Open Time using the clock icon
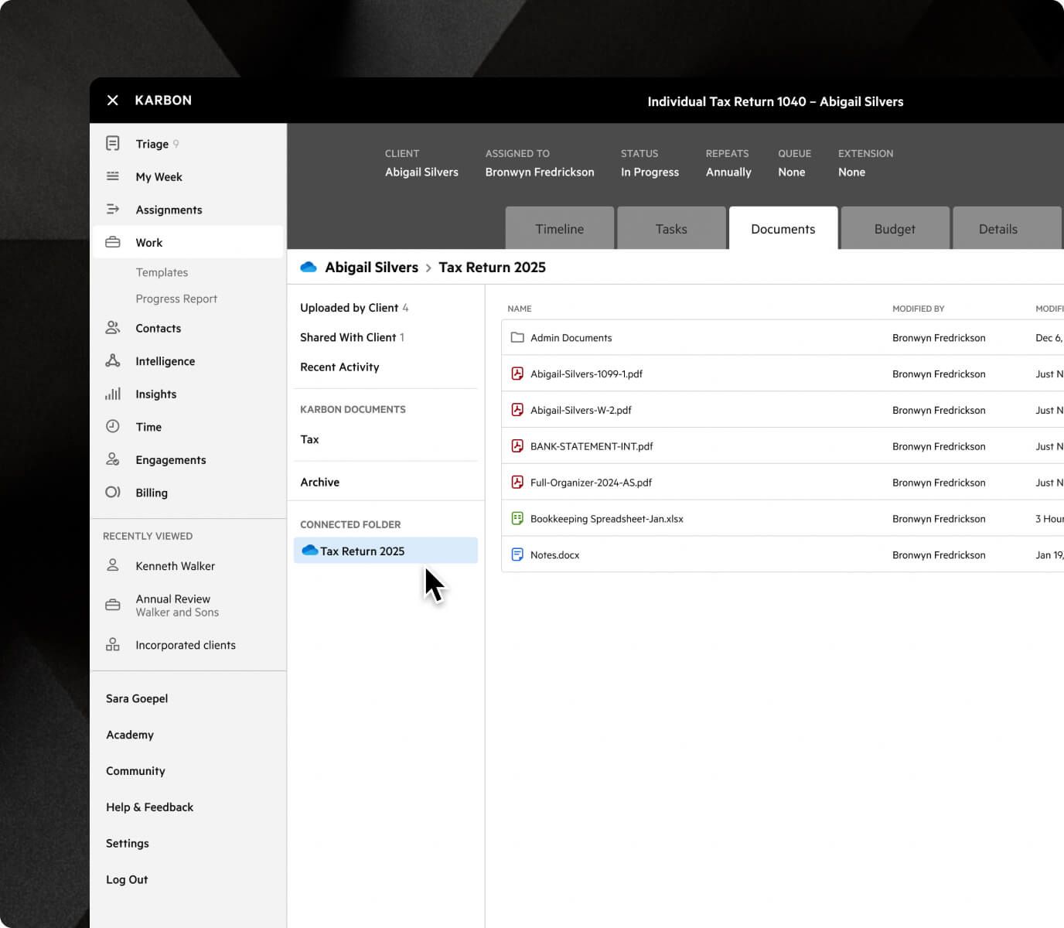The height and width of the screenshot is (928, 1064). [x=113, y=426]
